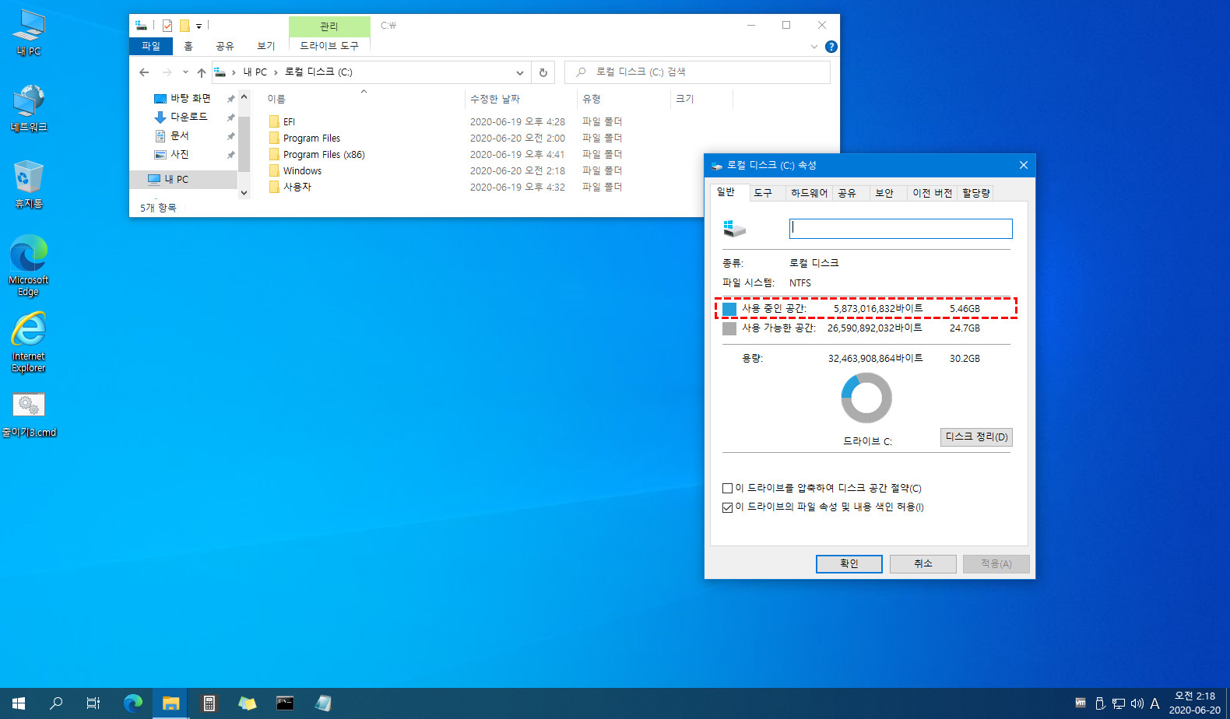Screen dimensions: 1230x719
Task: Open the calculator taskbar icon
Action: point(209,703)
